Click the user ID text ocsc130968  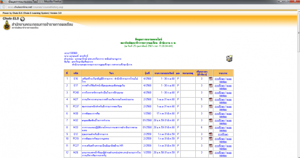(71, 53)
